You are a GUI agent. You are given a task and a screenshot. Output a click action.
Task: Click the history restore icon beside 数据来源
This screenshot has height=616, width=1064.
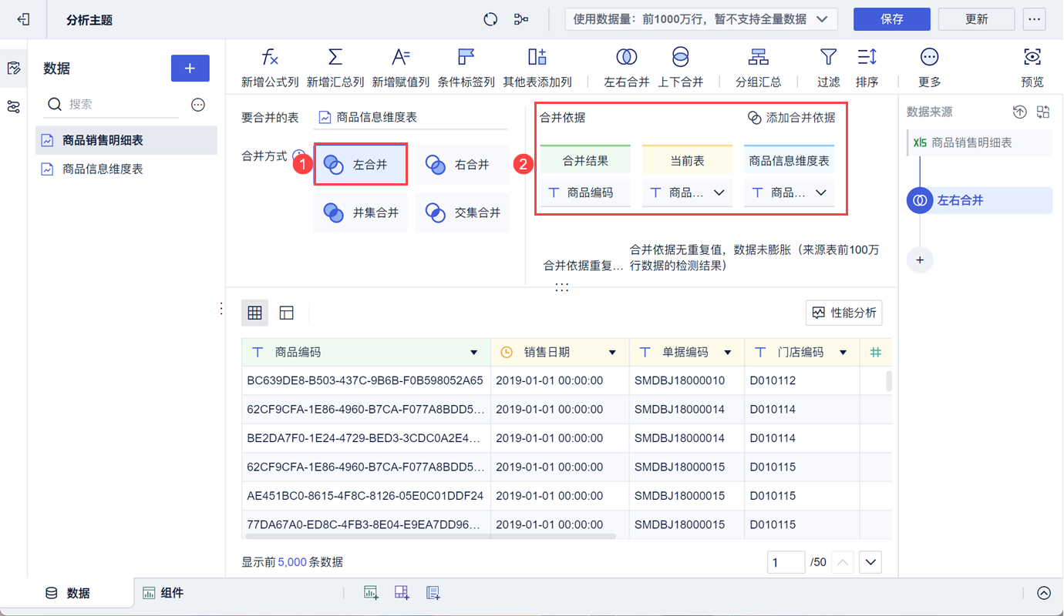pos(1020,112)
